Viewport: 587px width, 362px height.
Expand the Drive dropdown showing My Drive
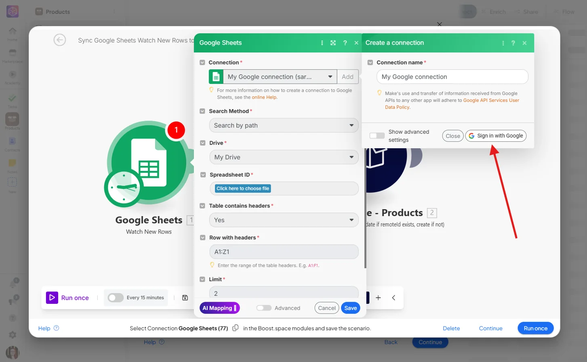pyautogui.click(x=284, y=157)
